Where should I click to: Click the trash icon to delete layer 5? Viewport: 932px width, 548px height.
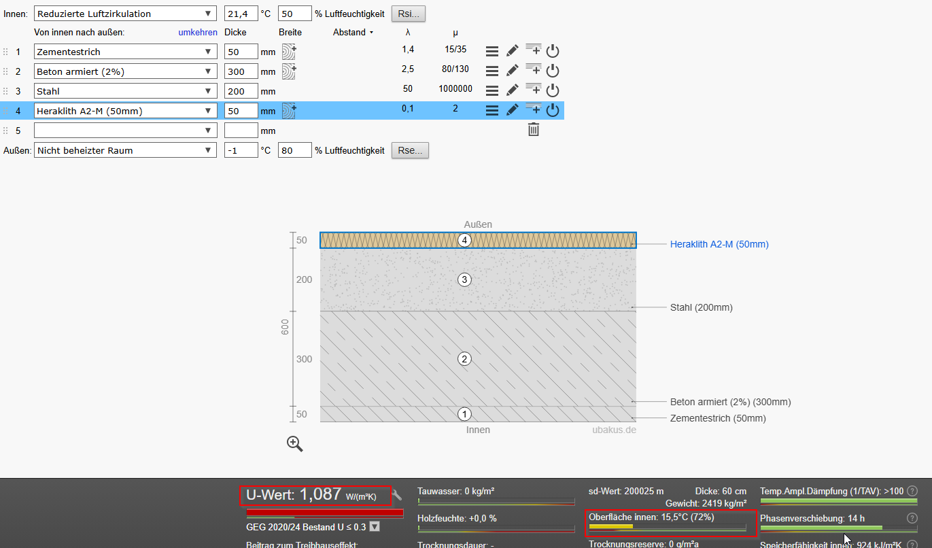534,129
